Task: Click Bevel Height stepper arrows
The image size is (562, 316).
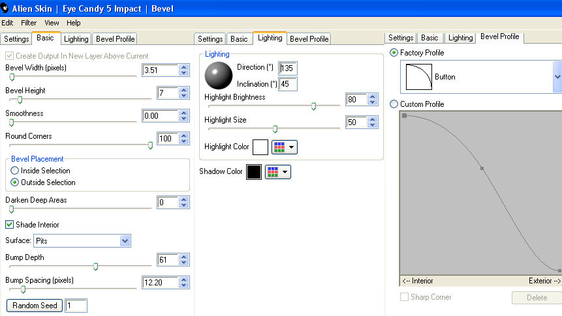Action: click(x=184, y=93)
